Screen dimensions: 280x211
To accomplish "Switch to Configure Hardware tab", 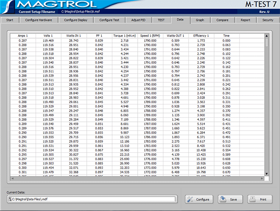I will point(39,20).
